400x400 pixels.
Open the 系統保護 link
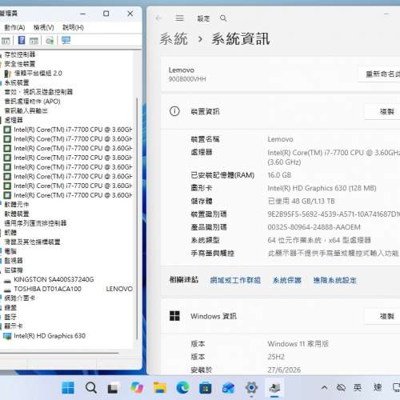[287, 280]
